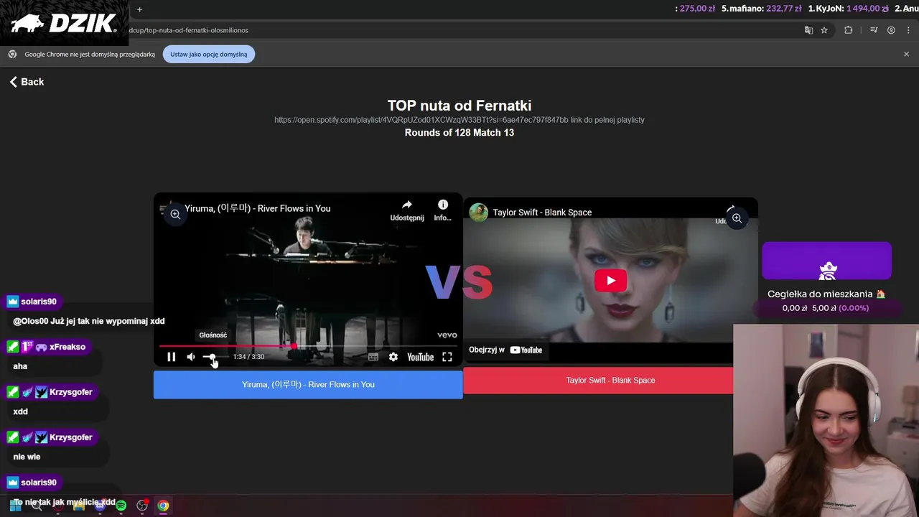This screenshot has height=517, width=919.
Task: Set Chrome as default browser button
Action: [208, 55]
